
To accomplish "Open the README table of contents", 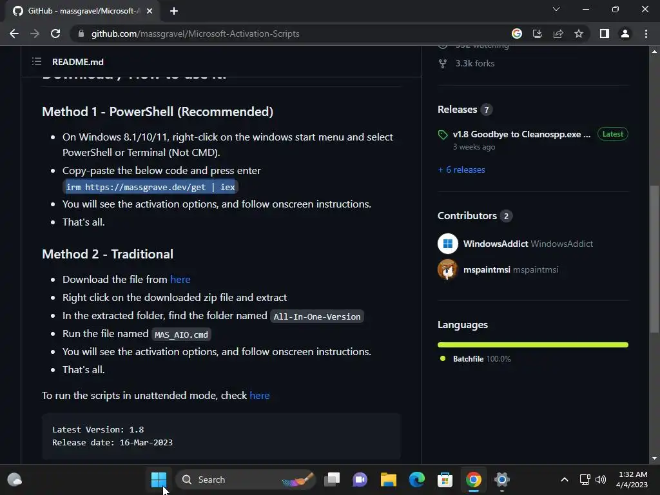I will (37, 62).
